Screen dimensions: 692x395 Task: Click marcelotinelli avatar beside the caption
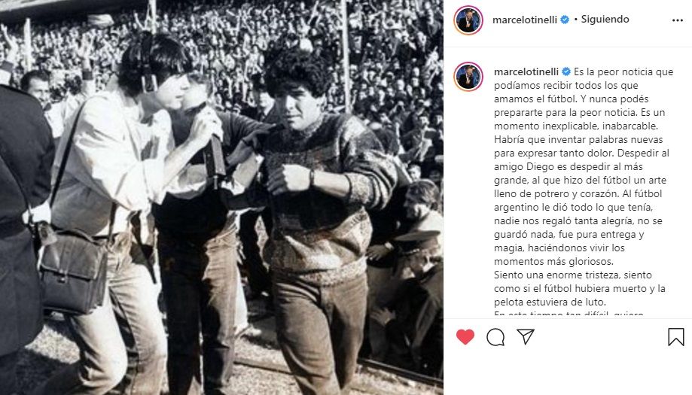pos(468,76)
